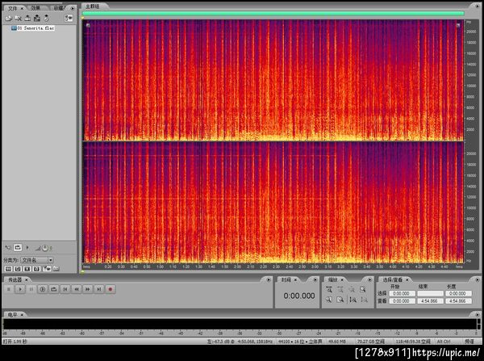The width and height of the screenshot is (484, 361).
Task: Click Zoom to Right Edge of Selection
Action: coord(340,300)
